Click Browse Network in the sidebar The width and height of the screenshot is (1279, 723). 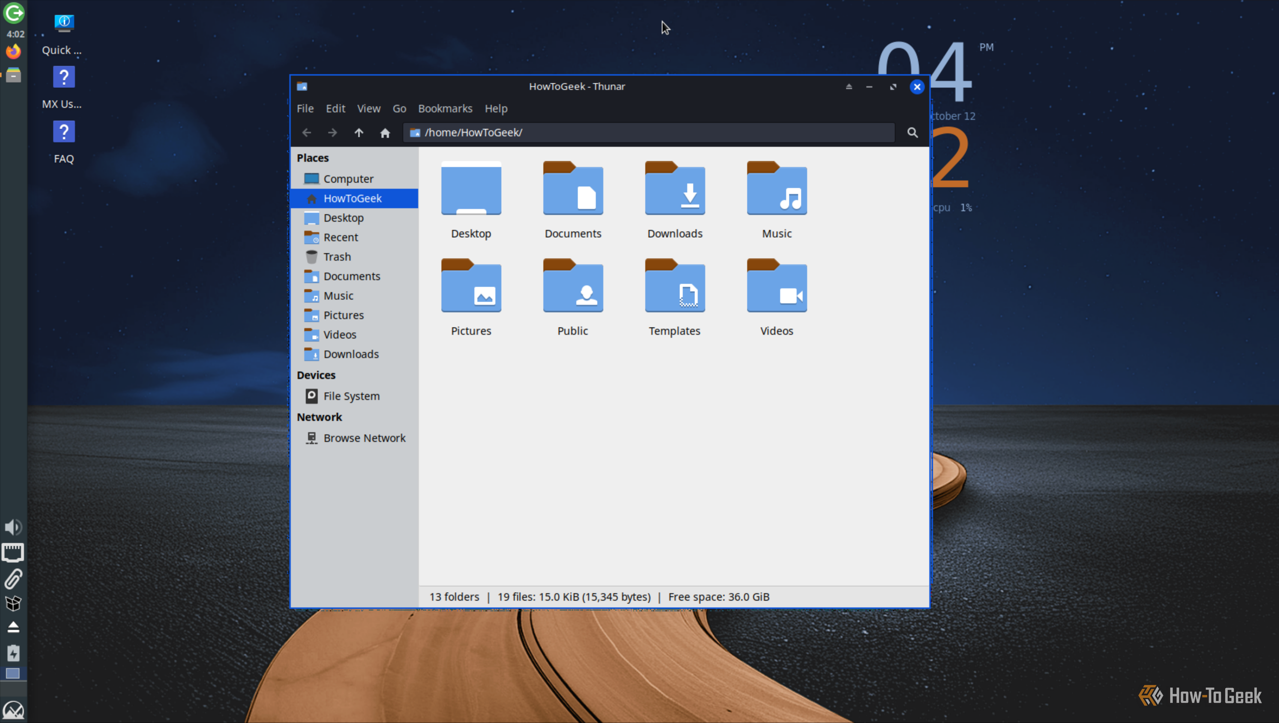354,438
